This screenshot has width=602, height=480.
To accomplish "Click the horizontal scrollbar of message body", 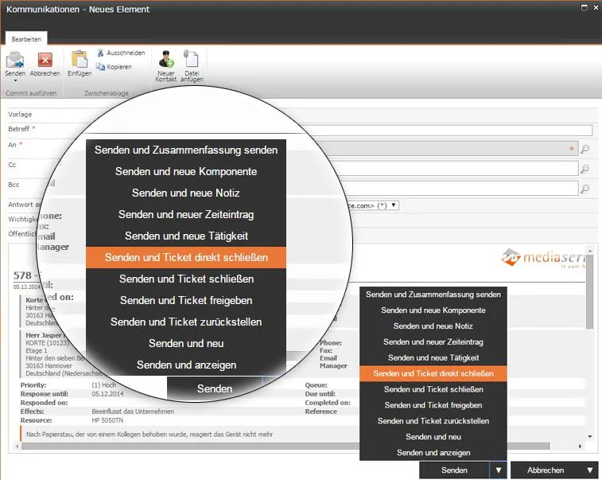I will tap(299, 447).
